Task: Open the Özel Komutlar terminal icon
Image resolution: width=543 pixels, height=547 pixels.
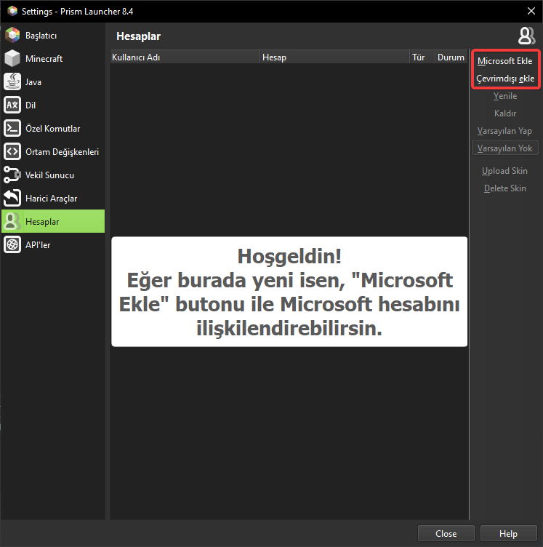Action: point(12,128)
